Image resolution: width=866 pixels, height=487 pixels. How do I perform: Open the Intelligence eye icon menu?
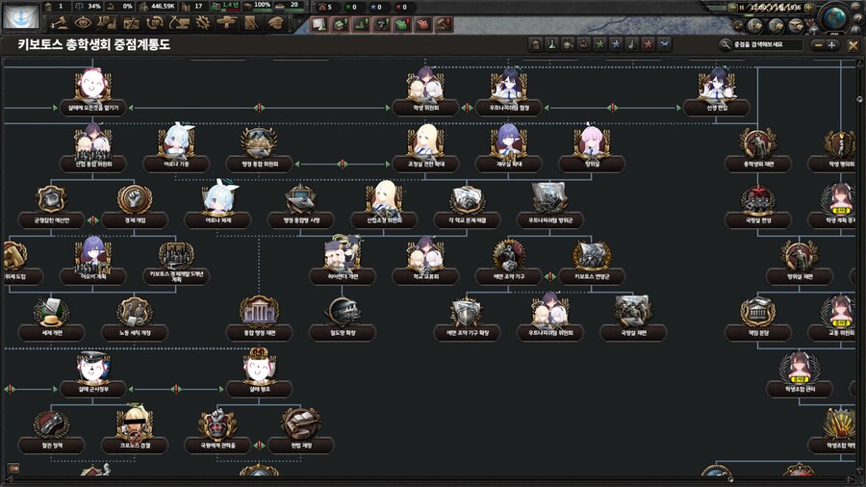pyautogui.click(x=83, y=22)
